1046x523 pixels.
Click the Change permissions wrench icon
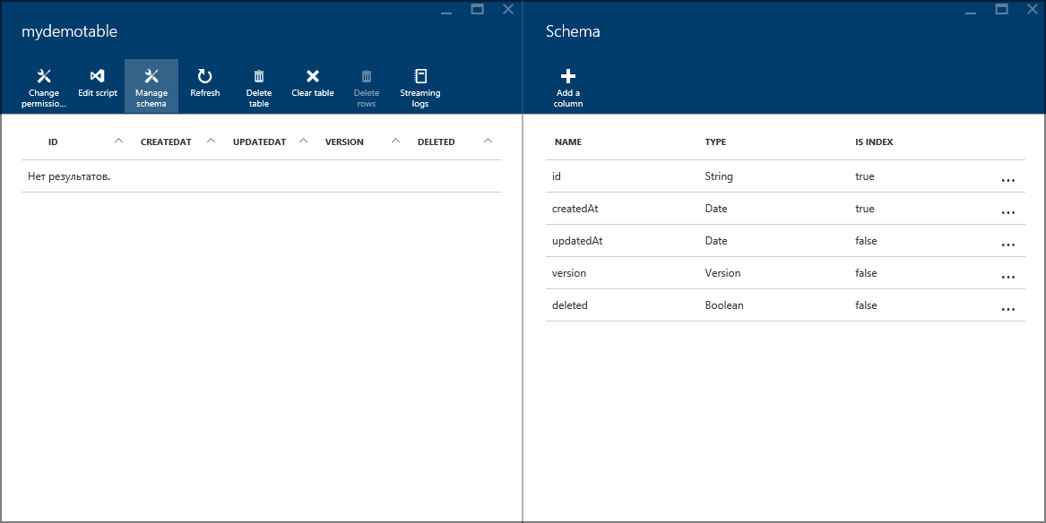point(43,76)
